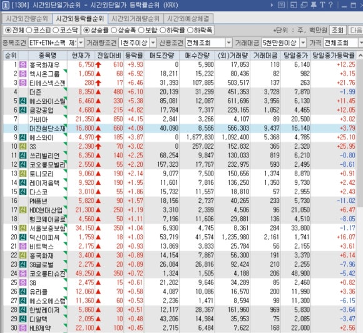Select the 코스닥 market radio button

point(56,30)
